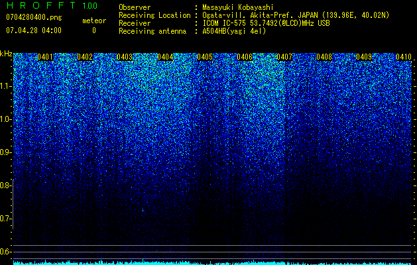Click the Receiving Location label

(x=154, y=16)
